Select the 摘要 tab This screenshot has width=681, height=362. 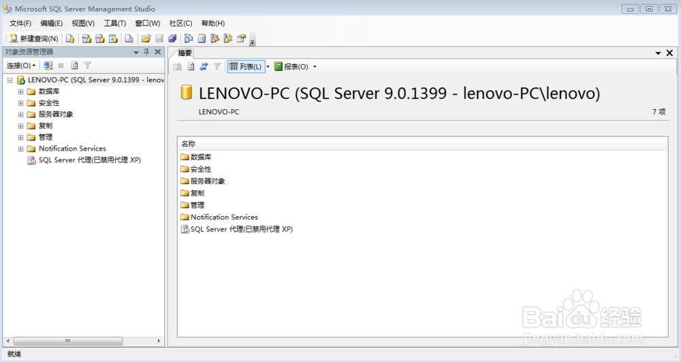tap(185, 53)
